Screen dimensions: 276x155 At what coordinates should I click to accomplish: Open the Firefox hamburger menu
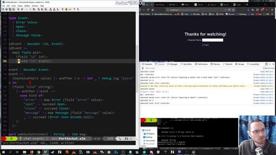(x=272, y=10)
